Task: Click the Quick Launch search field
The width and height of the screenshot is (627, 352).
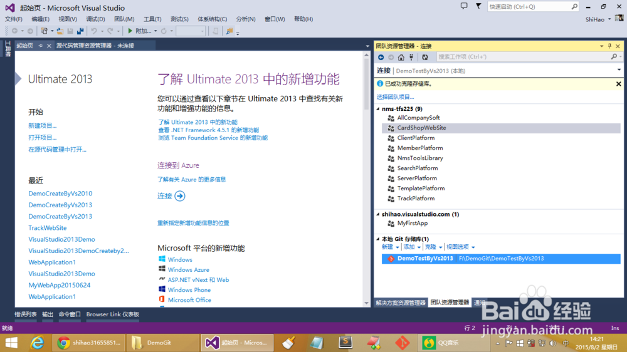Action: (529, 6)
